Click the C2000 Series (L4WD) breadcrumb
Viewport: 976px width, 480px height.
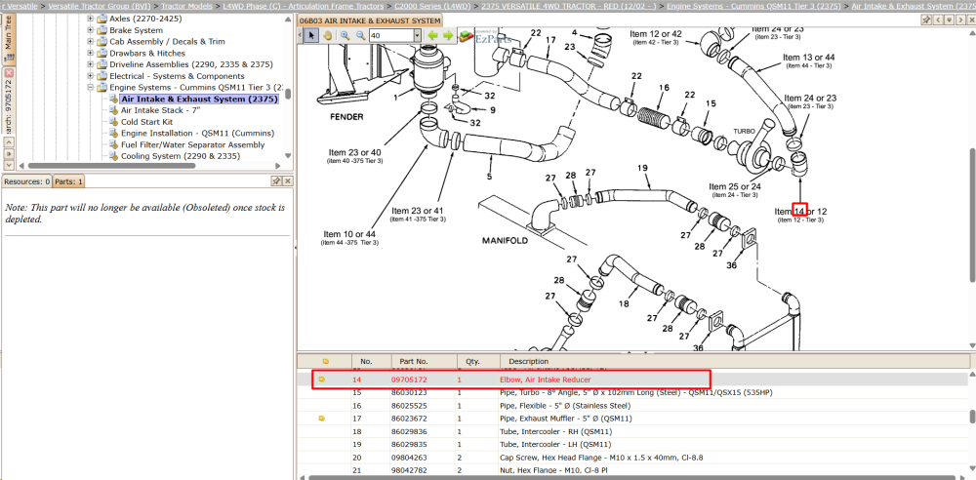[432, 6]
